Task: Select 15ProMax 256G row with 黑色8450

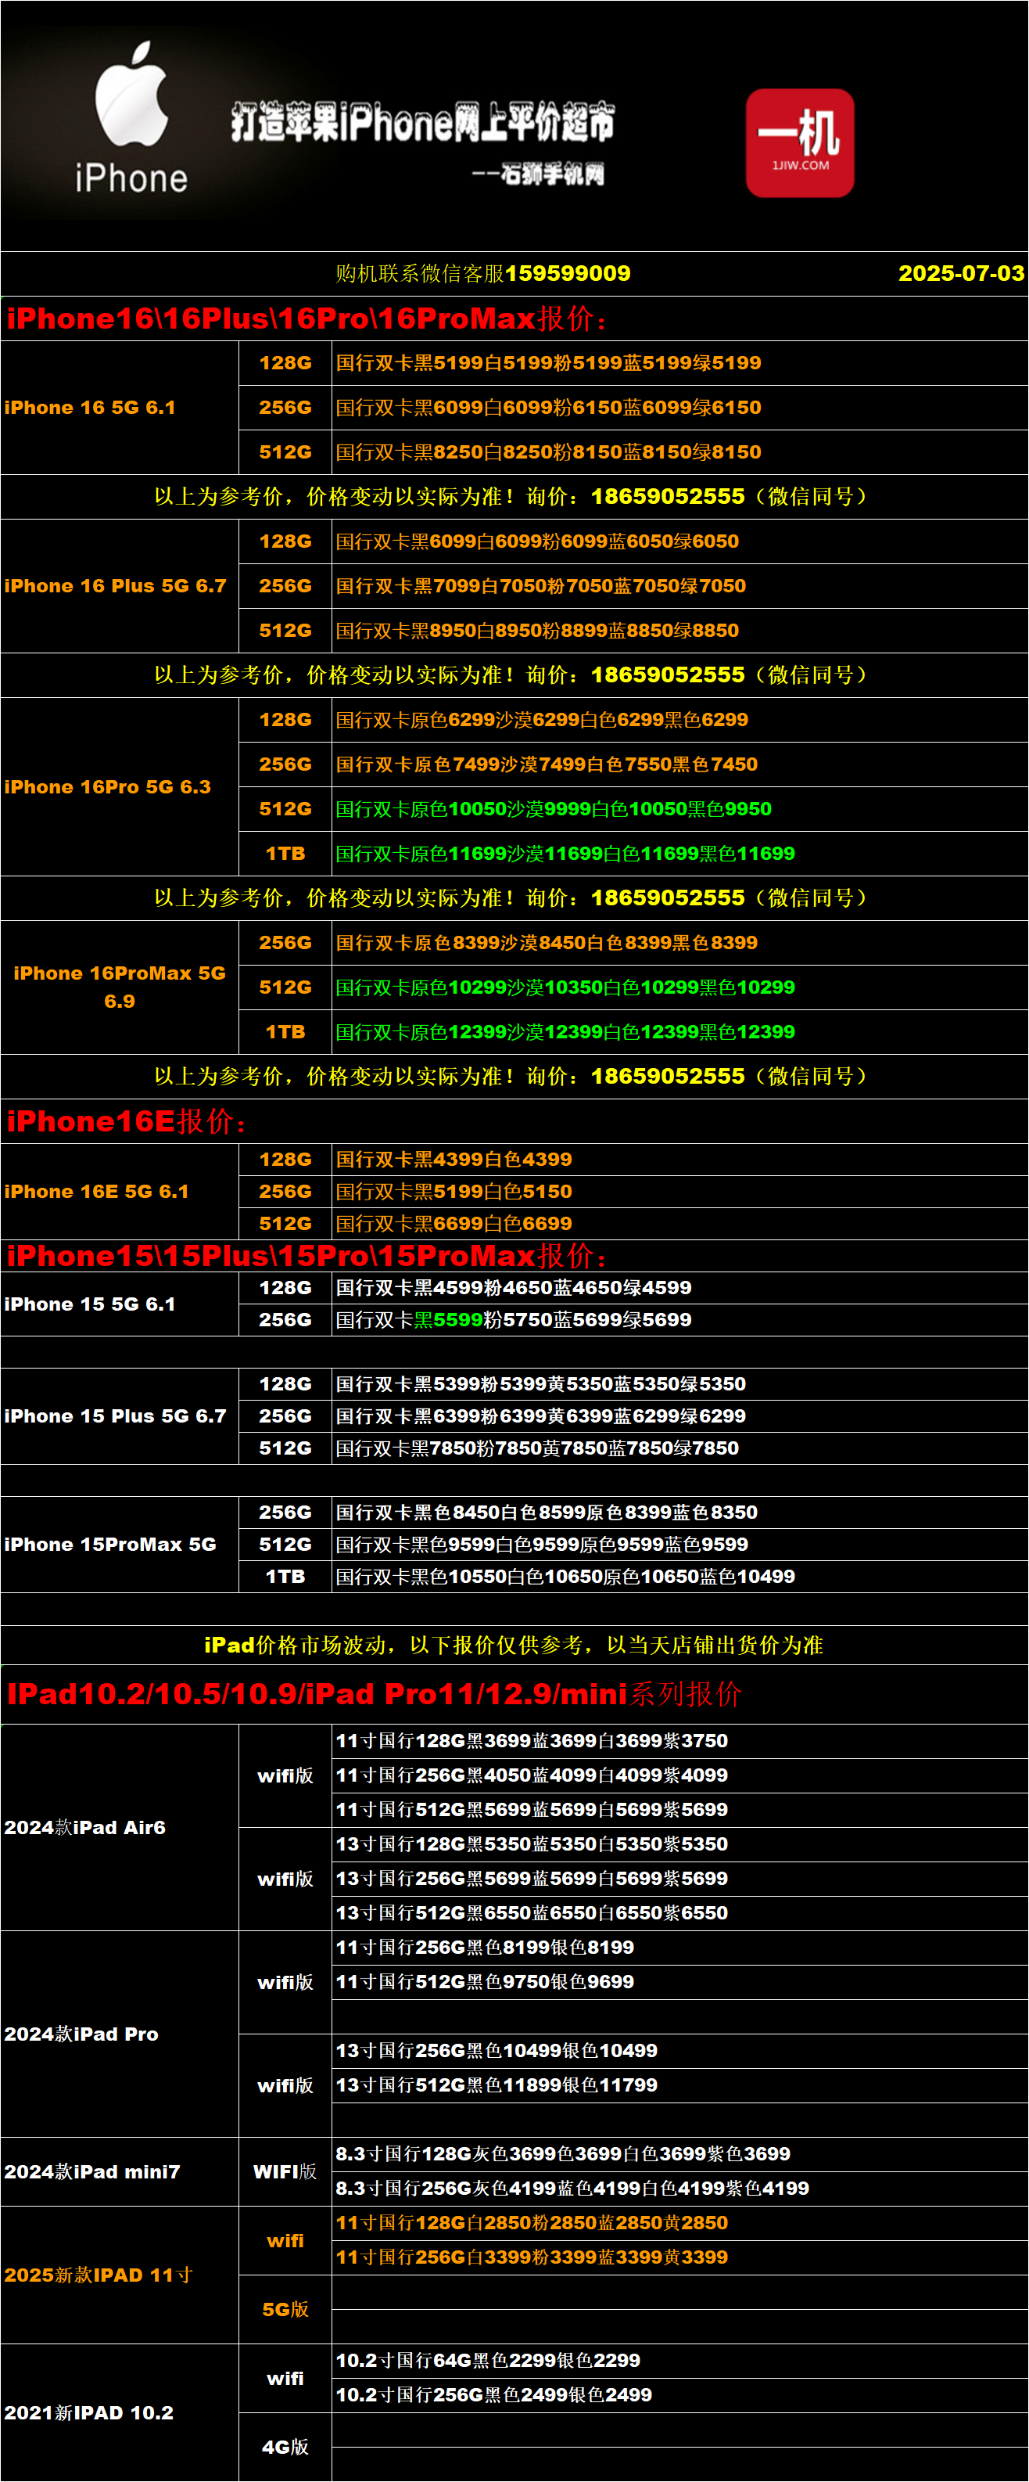Action: tap(679, 1512)
